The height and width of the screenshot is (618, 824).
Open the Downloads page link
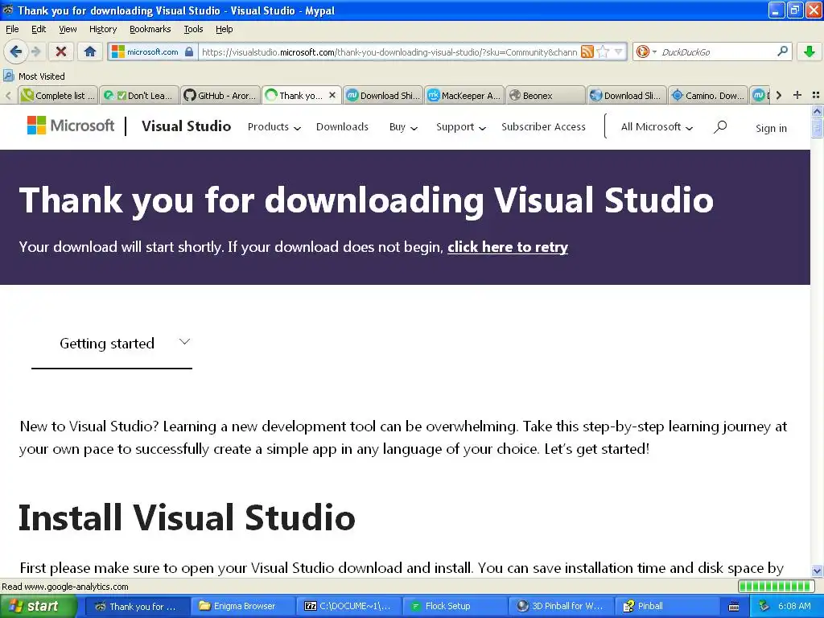pyautogui.click(x=342, y=126)
